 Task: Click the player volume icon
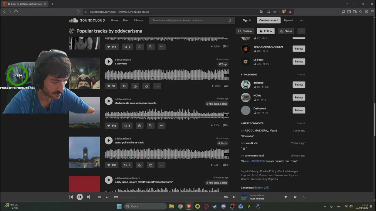tap(234, 197)
